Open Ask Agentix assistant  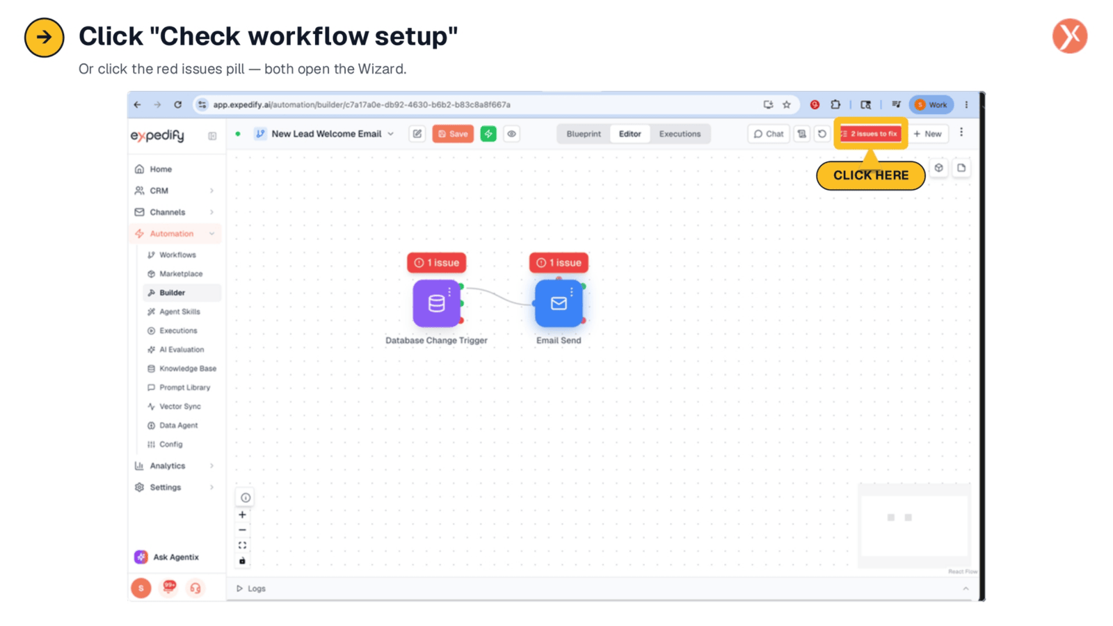click(x=167, y=557)
